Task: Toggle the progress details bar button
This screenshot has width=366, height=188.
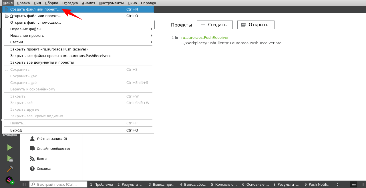Action: 354,185
